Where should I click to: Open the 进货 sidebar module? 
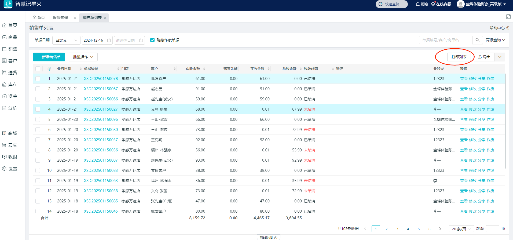10,72
